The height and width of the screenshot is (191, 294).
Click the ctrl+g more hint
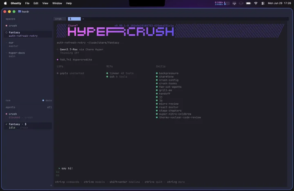pyautogui.click(x=176, y=182)
